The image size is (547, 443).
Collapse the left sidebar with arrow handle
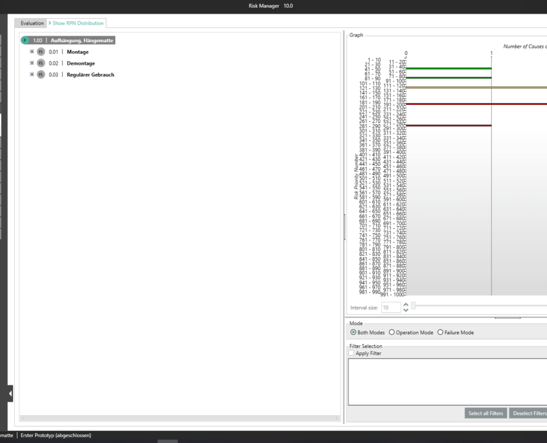(x=10, y=393)
